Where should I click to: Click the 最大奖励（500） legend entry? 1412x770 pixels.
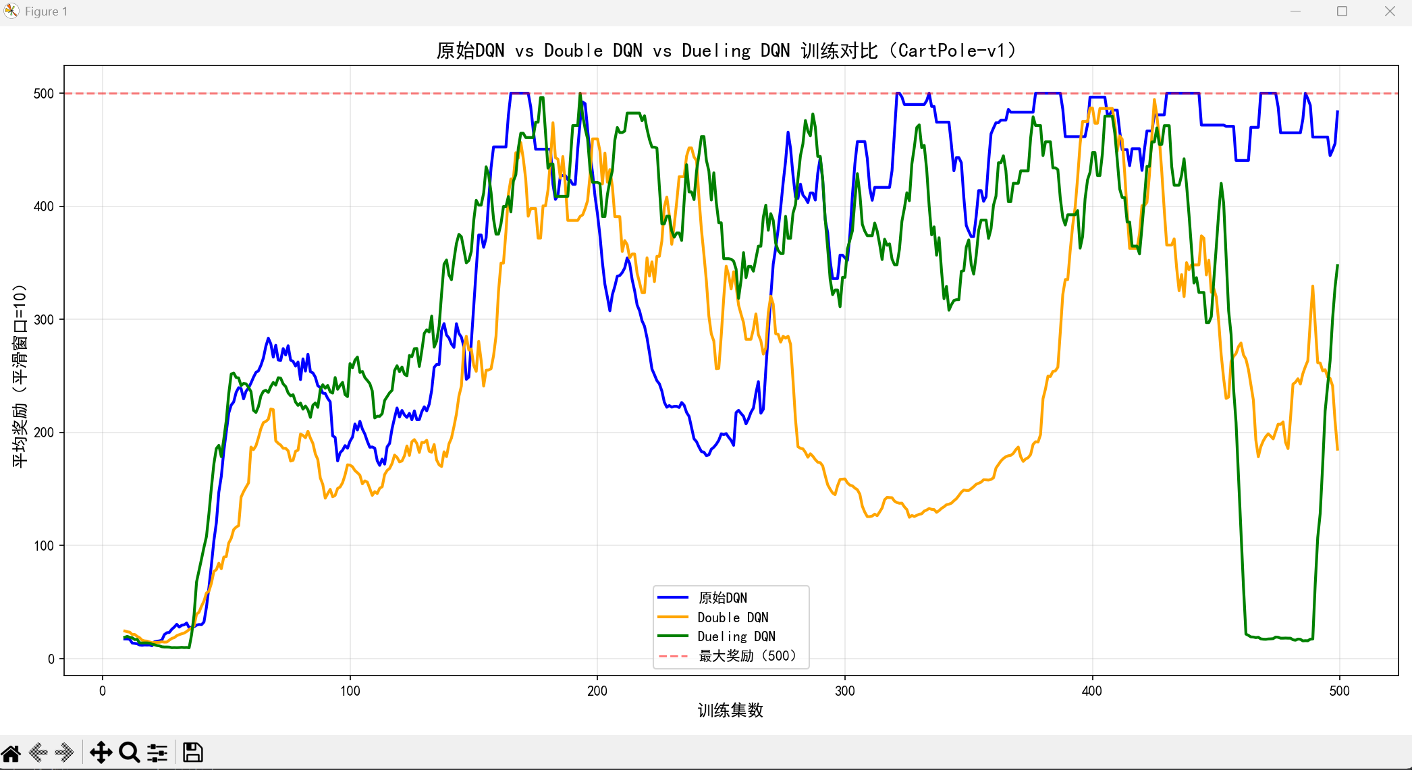coord(747,656)
